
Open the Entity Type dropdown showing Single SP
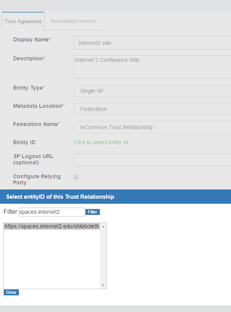coord(152,91)
